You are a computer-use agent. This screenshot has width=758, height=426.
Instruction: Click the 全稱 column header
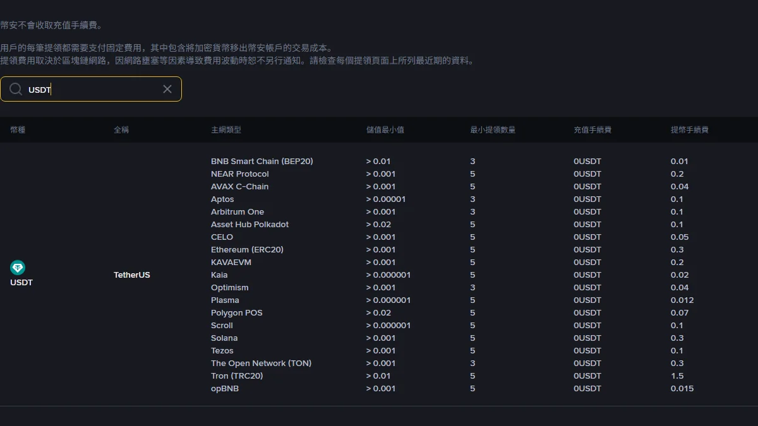click(x=121, y=130)
